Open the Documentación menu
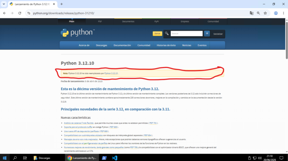Screen dimensions: 288x161 [x=122, y=45]
